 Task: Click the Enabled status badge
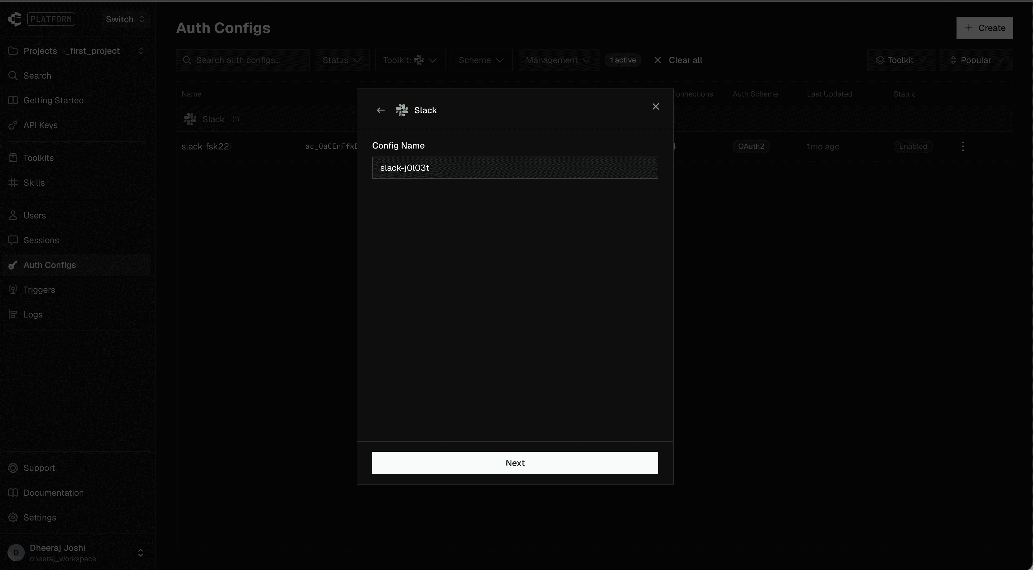913,146
